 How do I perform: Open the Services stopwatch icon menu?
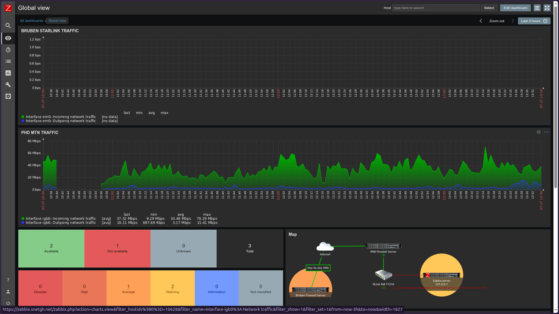pos(8,50)
